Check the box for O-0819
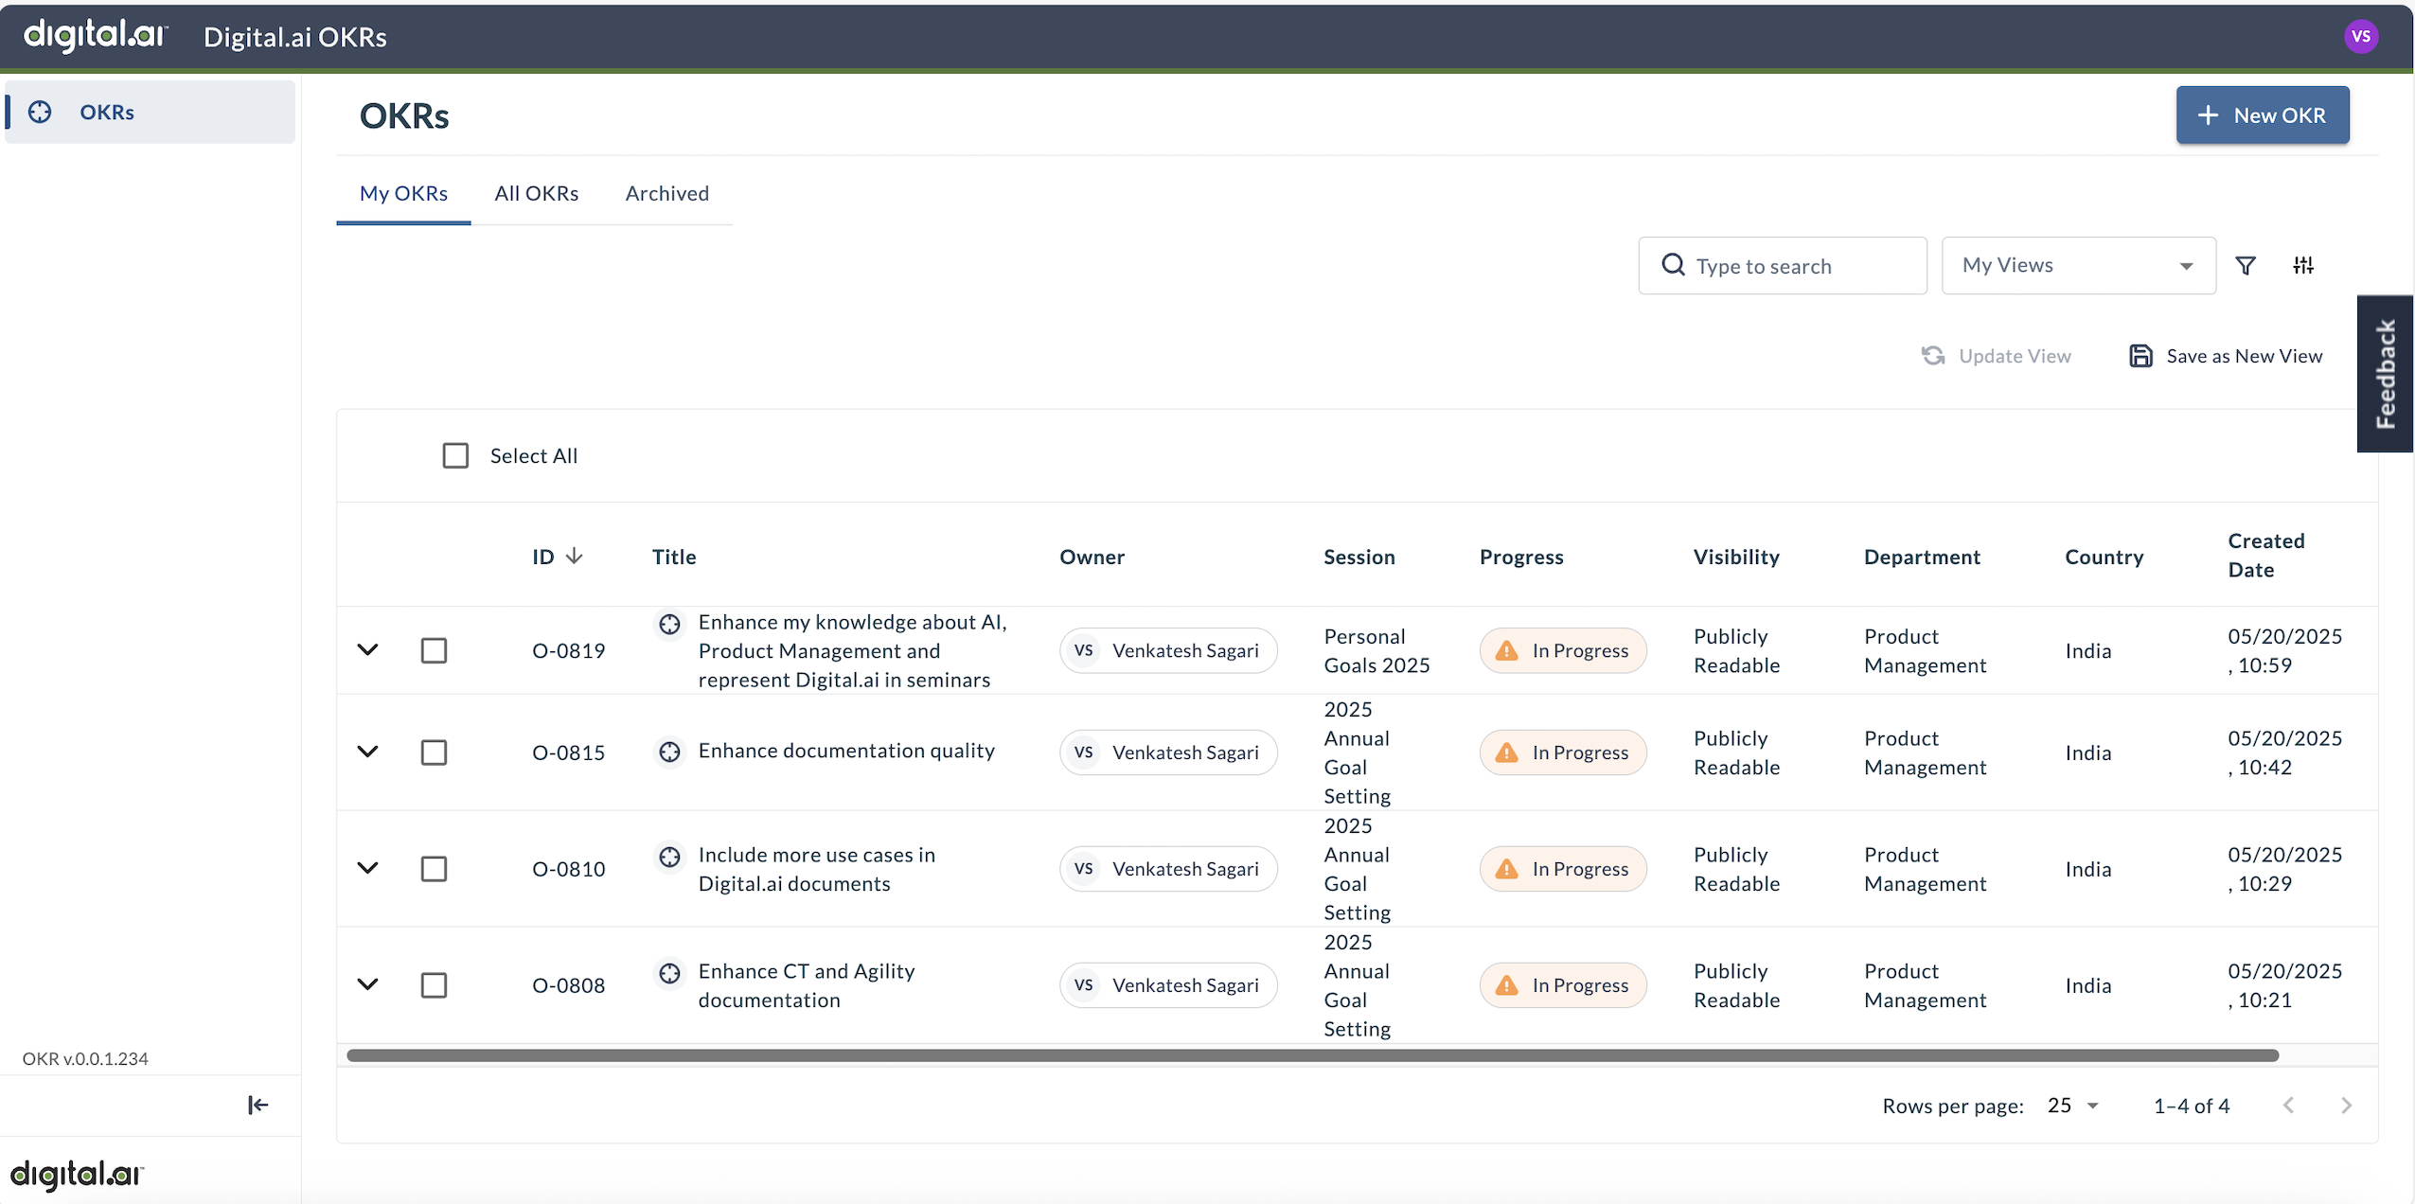 pyautogui.click(x=434, y=651)
